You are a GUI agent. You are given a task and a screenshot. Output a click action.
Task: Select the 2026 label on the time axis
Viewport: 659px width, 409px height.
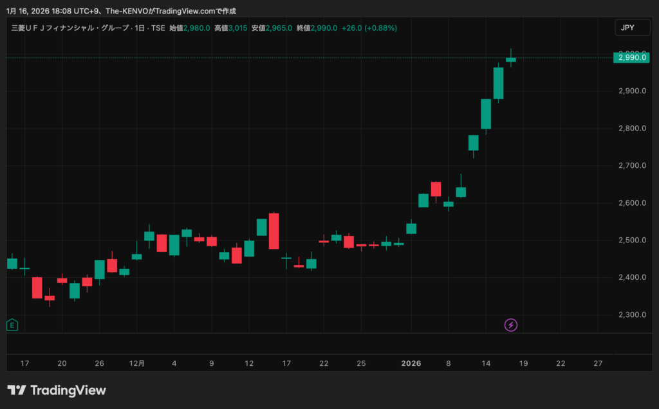coord(411,363)
